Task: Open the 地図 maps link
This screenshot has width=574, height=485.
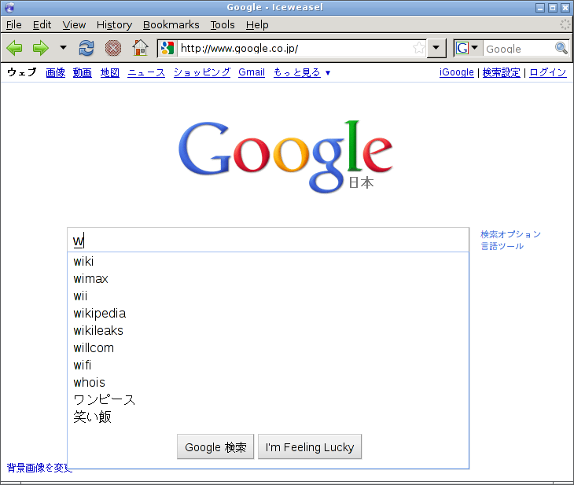Action: point(110,72)
